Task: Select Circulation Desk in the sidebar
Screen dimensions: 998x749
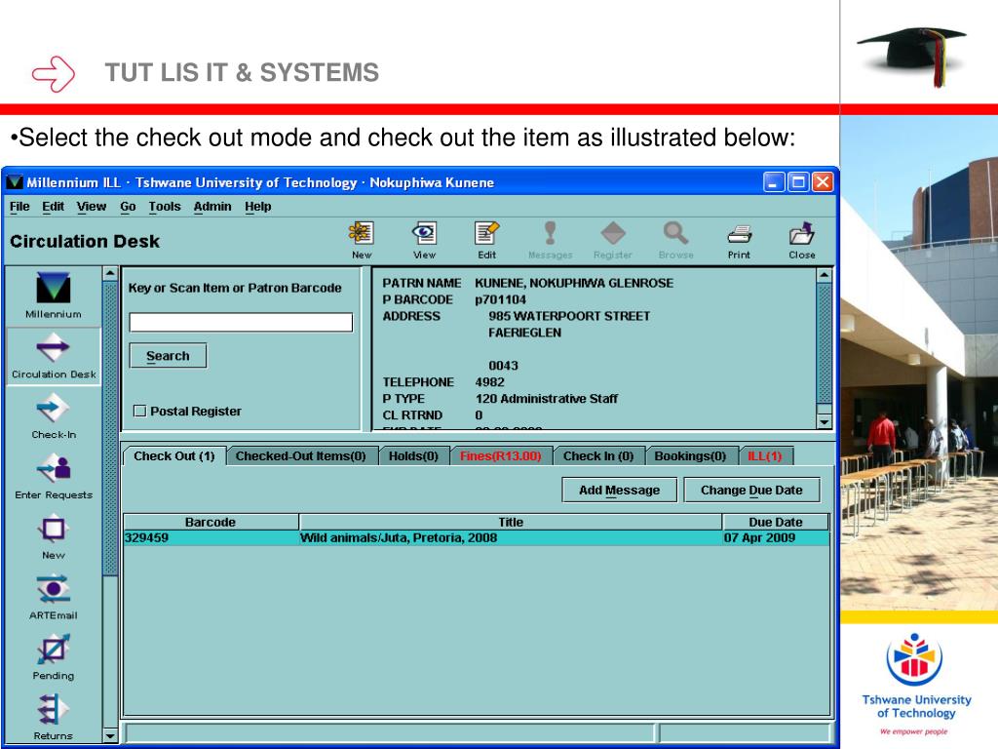Action: click(54, 355)
